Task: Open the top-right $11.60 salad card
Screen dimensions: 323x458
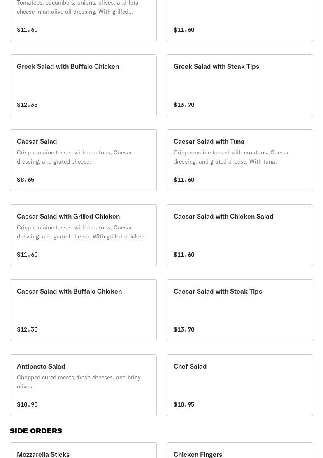Action: (240, 21)
